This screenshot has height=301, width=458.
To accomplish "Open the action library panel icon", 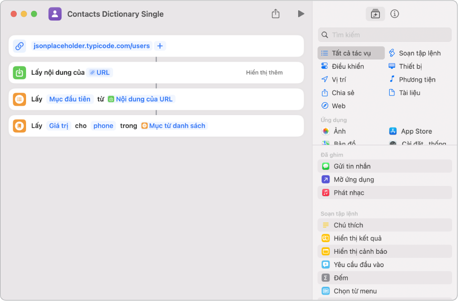I will click(x=375, y=14).
